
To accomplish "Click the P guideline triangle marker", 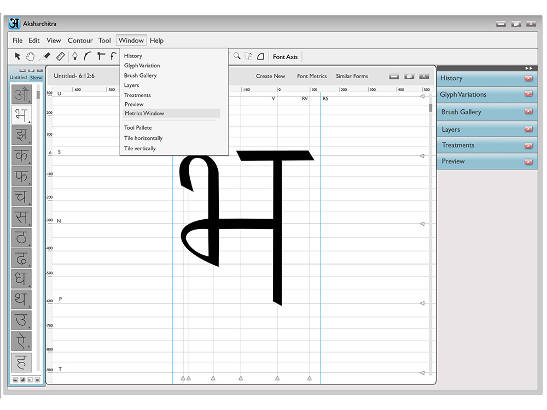I will click(422, 303).
